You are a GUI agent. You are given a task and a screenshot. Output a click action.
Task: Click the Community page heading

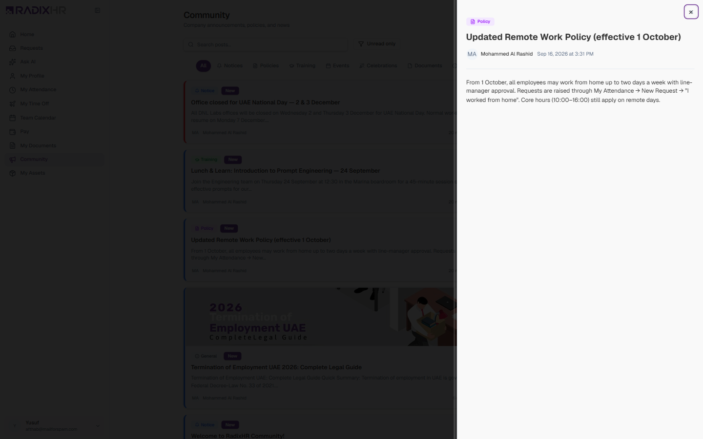(x=207, y=15)
